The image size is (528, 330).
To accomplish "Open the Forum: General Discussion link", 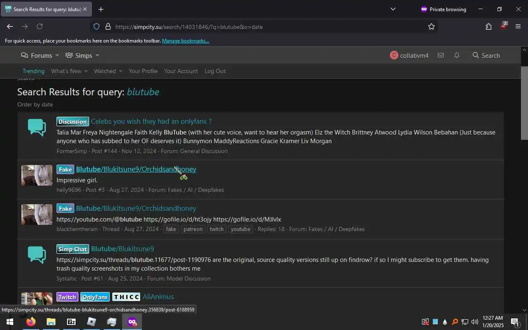I will pos(194,151).
